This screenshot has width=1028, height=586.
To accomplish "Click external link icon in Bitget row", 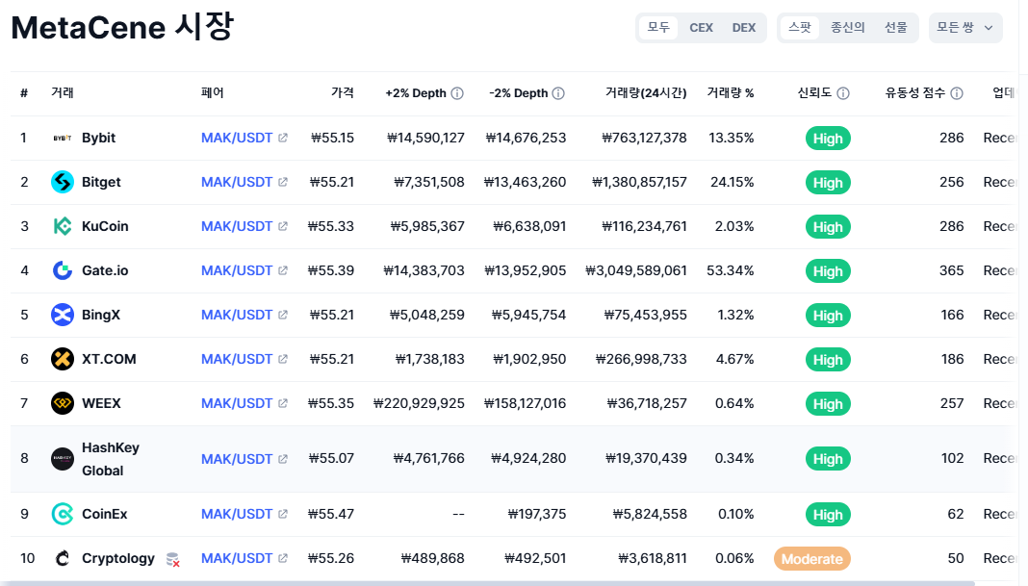I will (x=283, y=182).
